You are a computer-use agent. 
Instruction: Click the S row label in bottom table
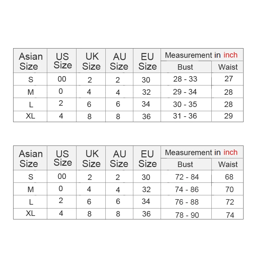[30, 176]
